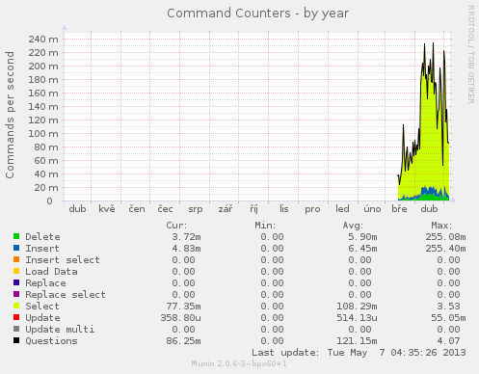Screen dimensions: 479x374
Task: Click the 'úno' month label on x-axis
Action: (372, 209)
